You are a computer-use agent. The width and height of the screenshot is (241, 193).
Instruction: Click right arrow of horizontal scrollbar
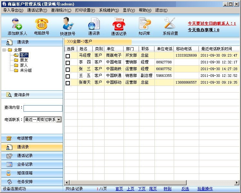pos(236,183)
